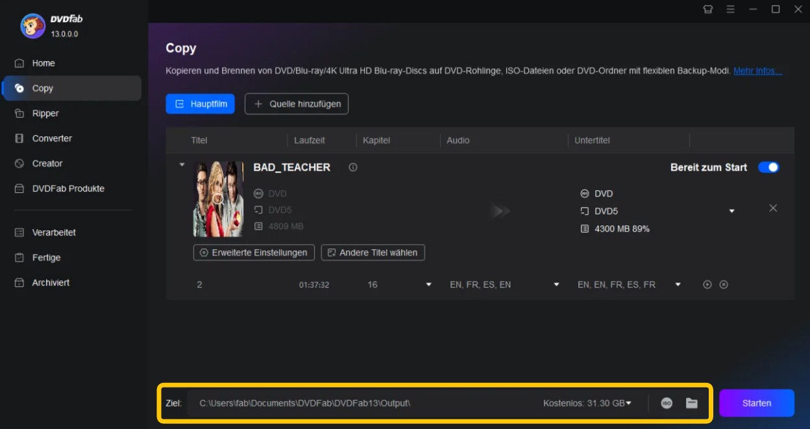Click the output size 4300 MB 89% text
This screenshot has height=429, width=810.
pyautogui.click(x=622, y=229)
